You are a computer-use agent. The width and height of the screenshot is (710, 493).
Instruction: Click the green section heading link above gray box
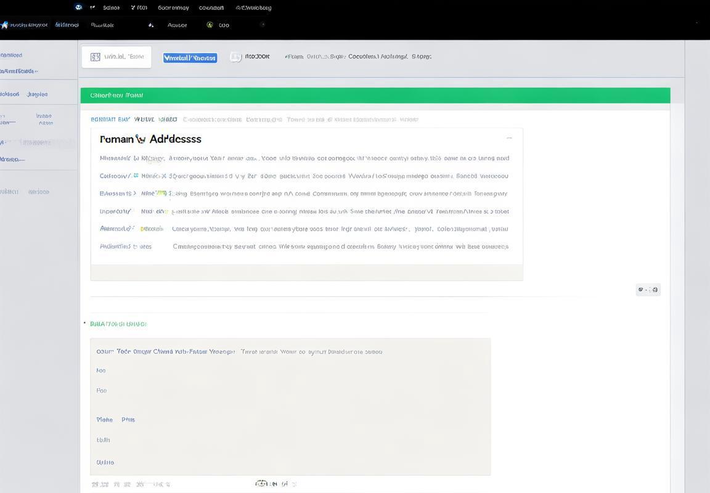coord(118,324)
